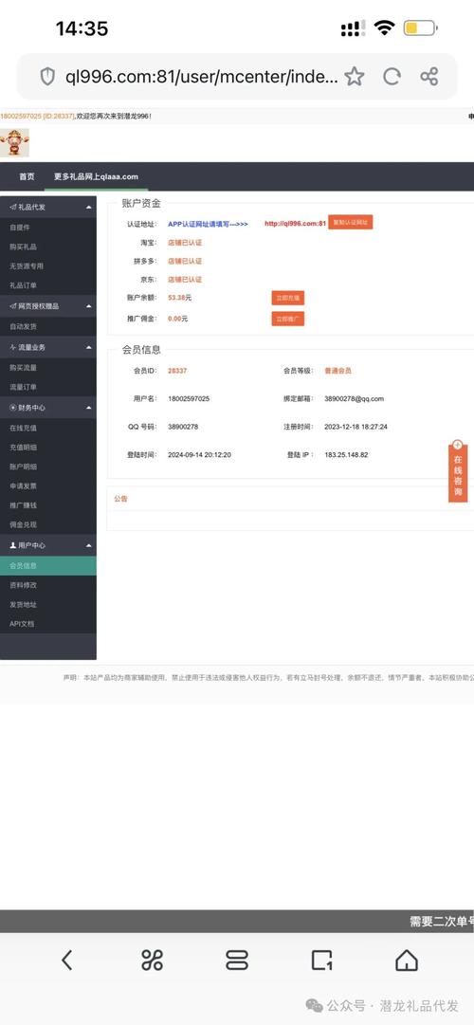Go to browser home icon
Image resolution: width=474 pixels, height=1025 pixels.
tap(407, 960)
